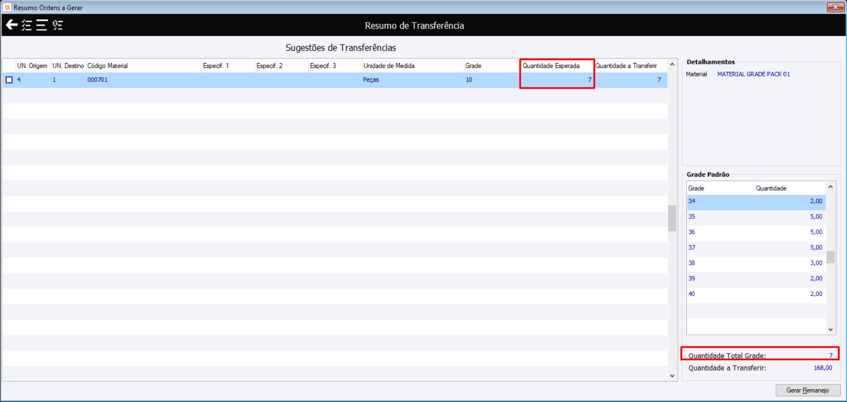Close the Resumo Ordens a Gerar window

(835, 7)
